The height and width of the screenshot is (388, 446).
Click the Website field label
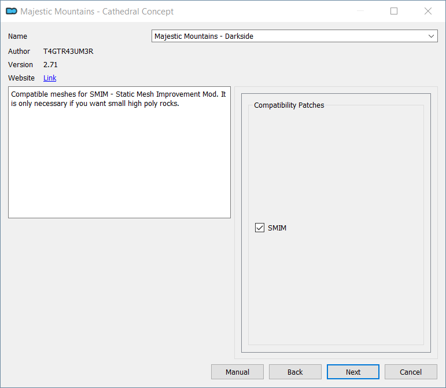click(x=21, y=78)
